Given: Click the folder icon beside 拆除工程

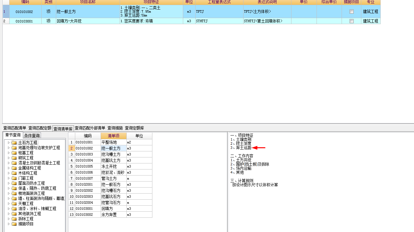Looking at the screenshot, I should point(14,219).
